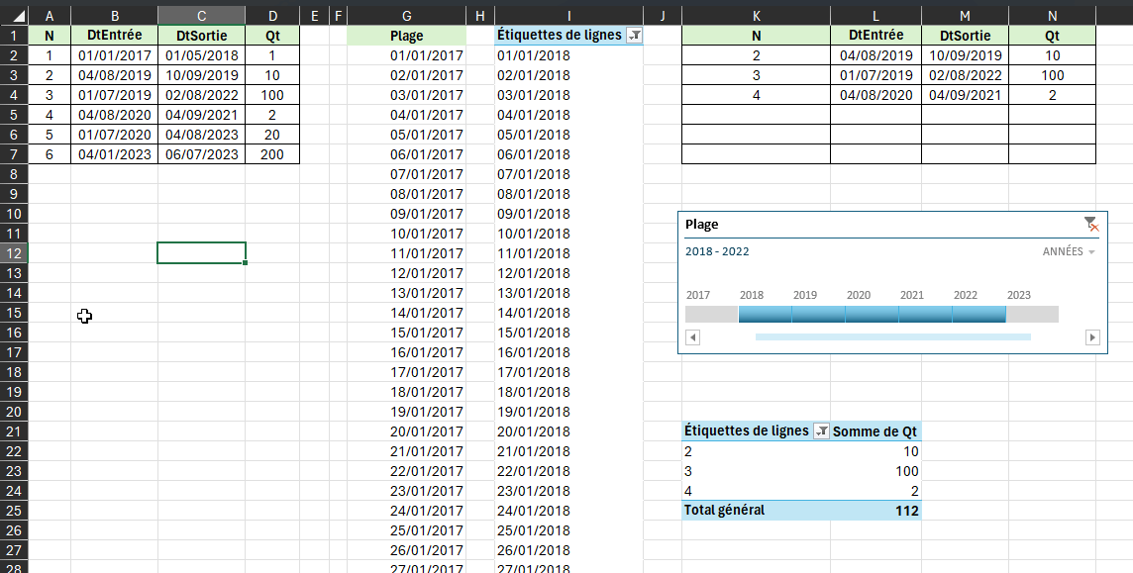Select row 12 header
1133x573 pixels.
tap(14, 253)
